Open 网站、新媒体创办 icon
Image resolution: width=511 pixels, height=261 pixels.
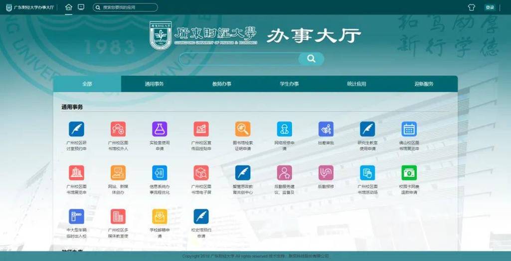click(118, 173)
